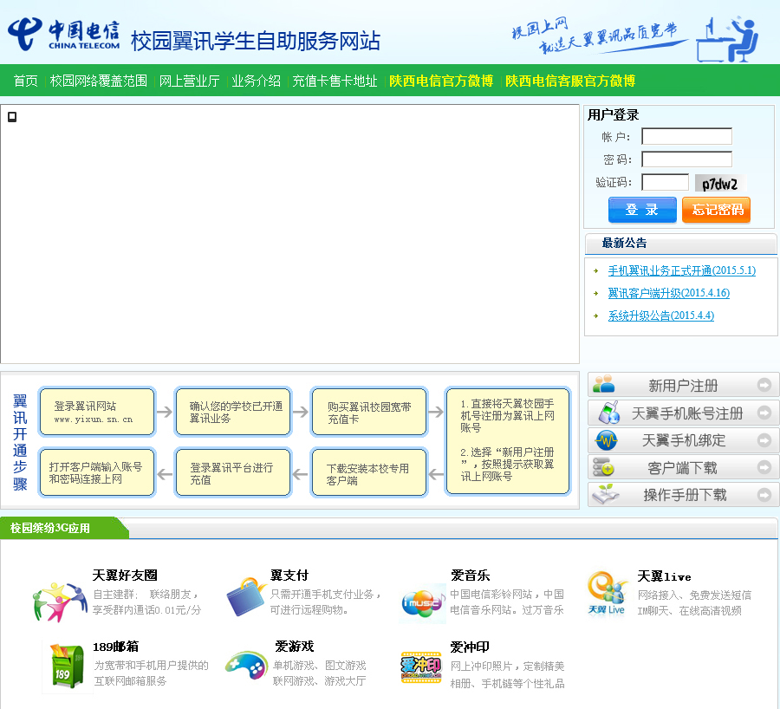Open announcement 系统升级公告(2015.4.4)
780x709 pixels.
(x=660, y=315)
